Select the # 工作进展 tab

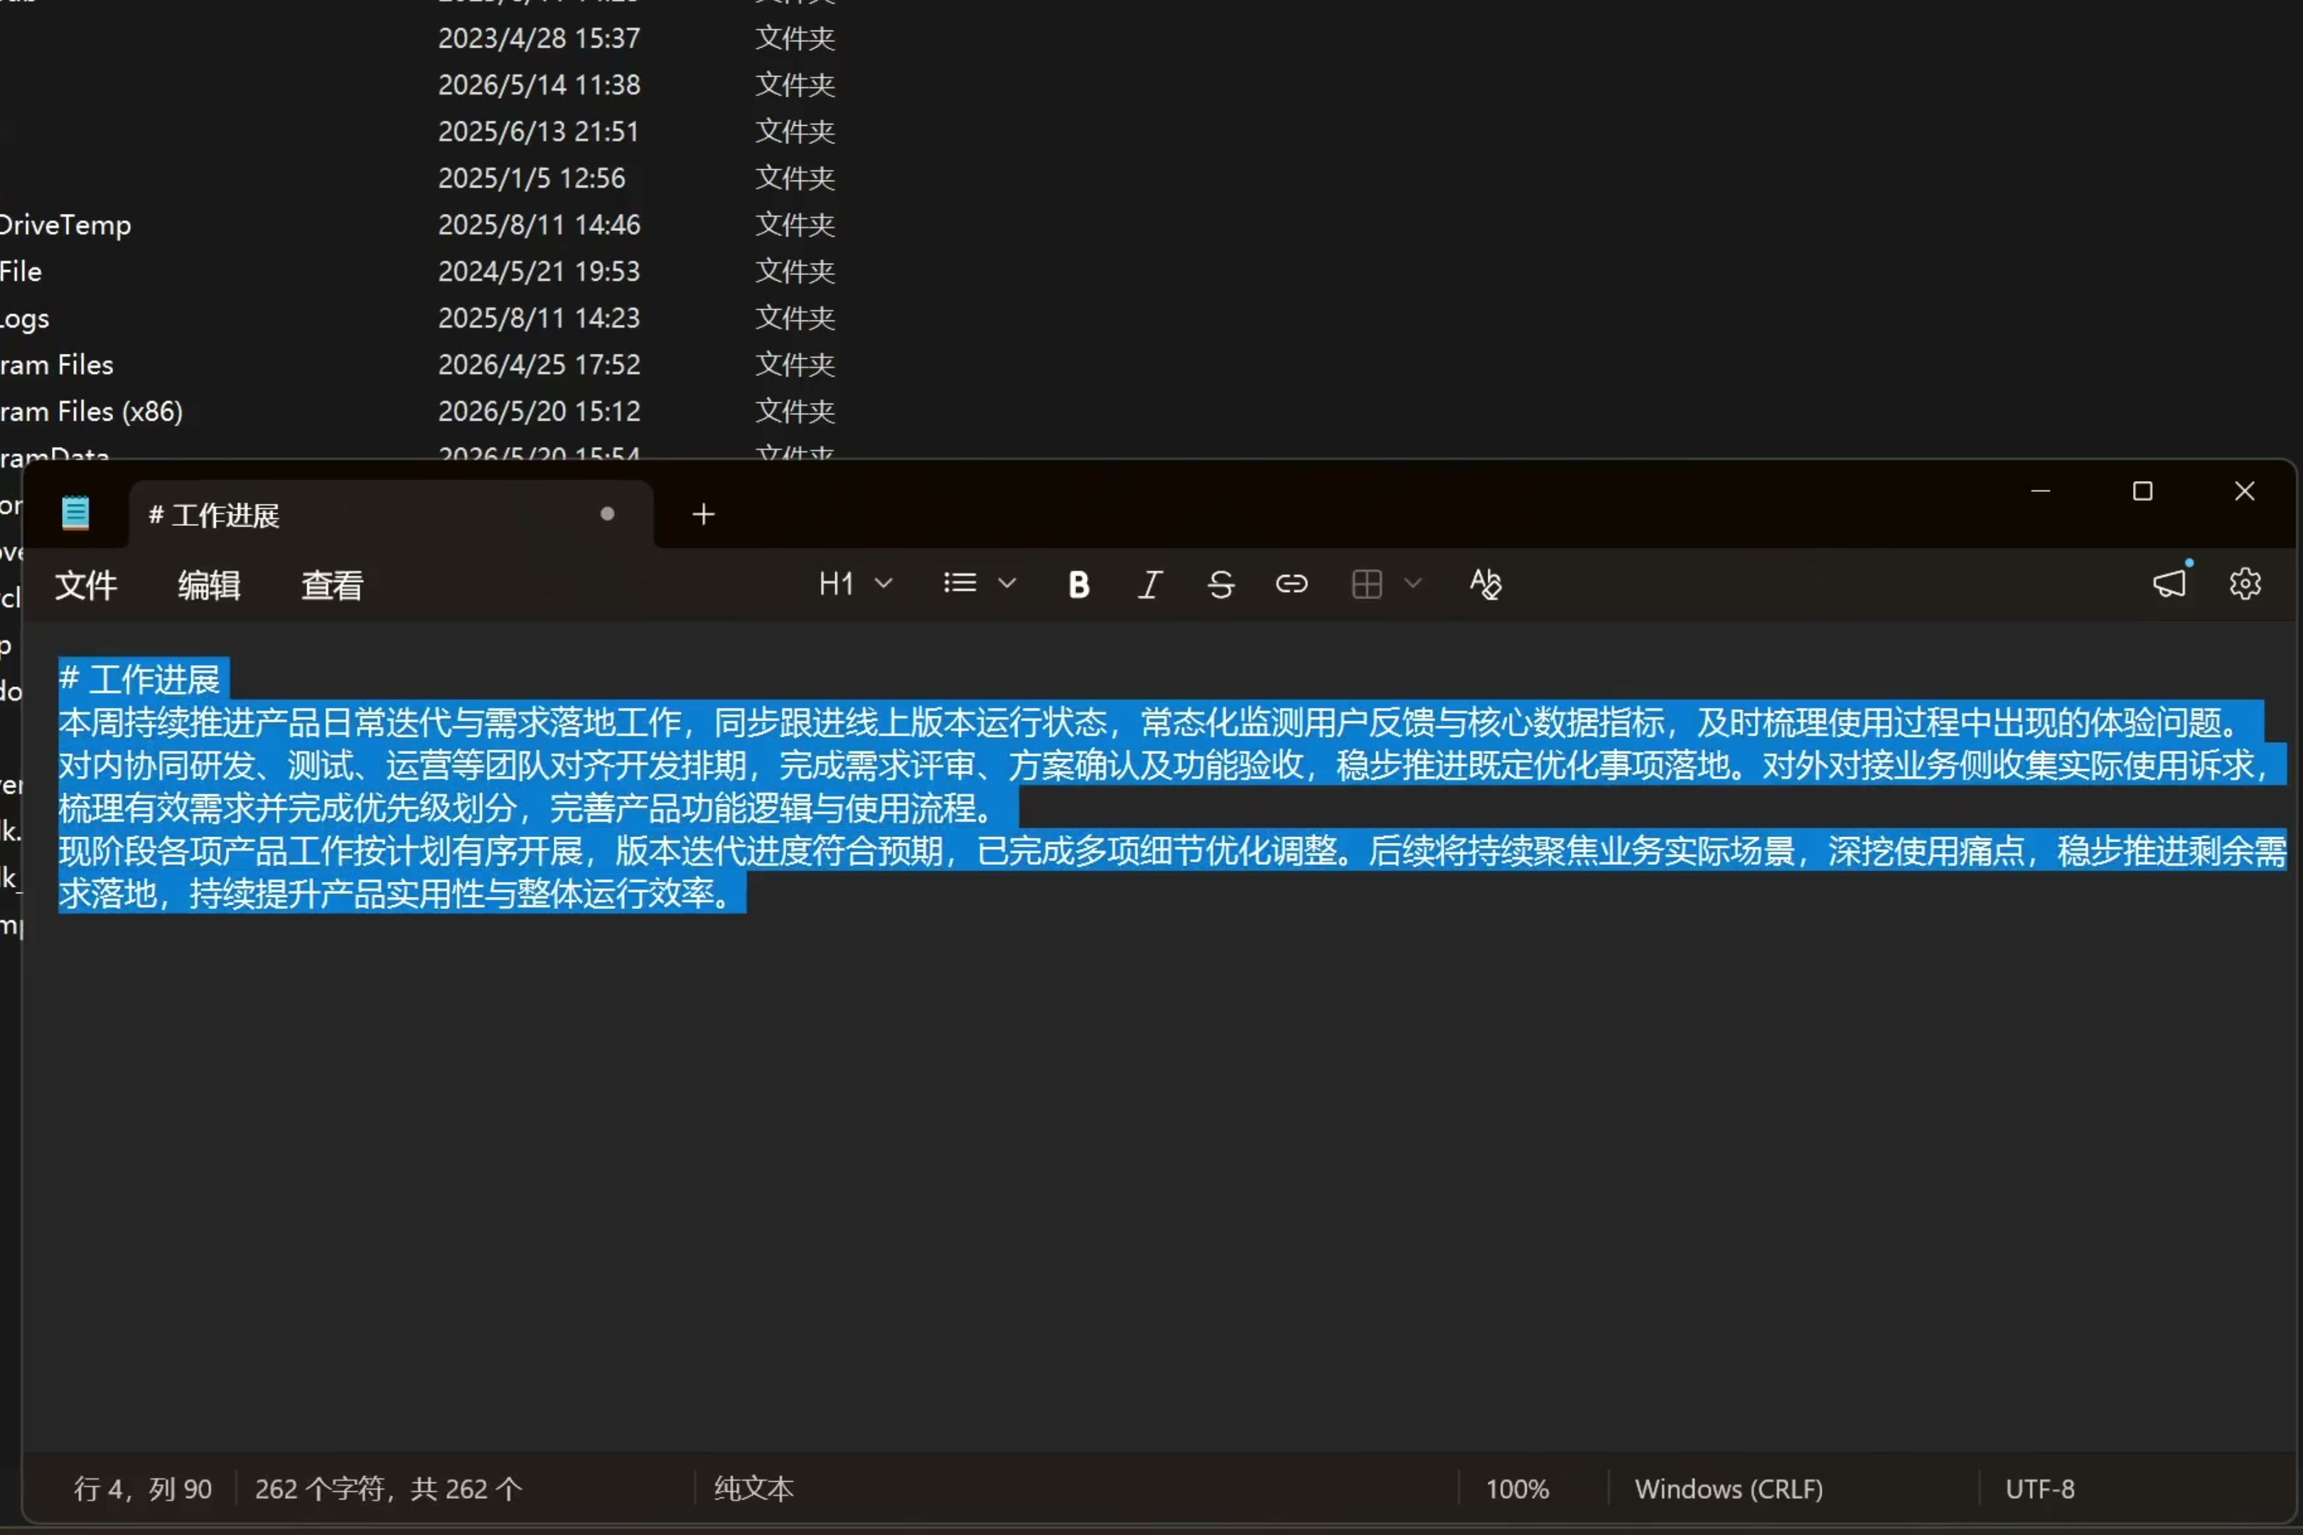391,515
